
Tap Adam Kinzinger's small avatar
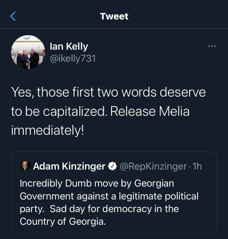[x=25, y=166]
